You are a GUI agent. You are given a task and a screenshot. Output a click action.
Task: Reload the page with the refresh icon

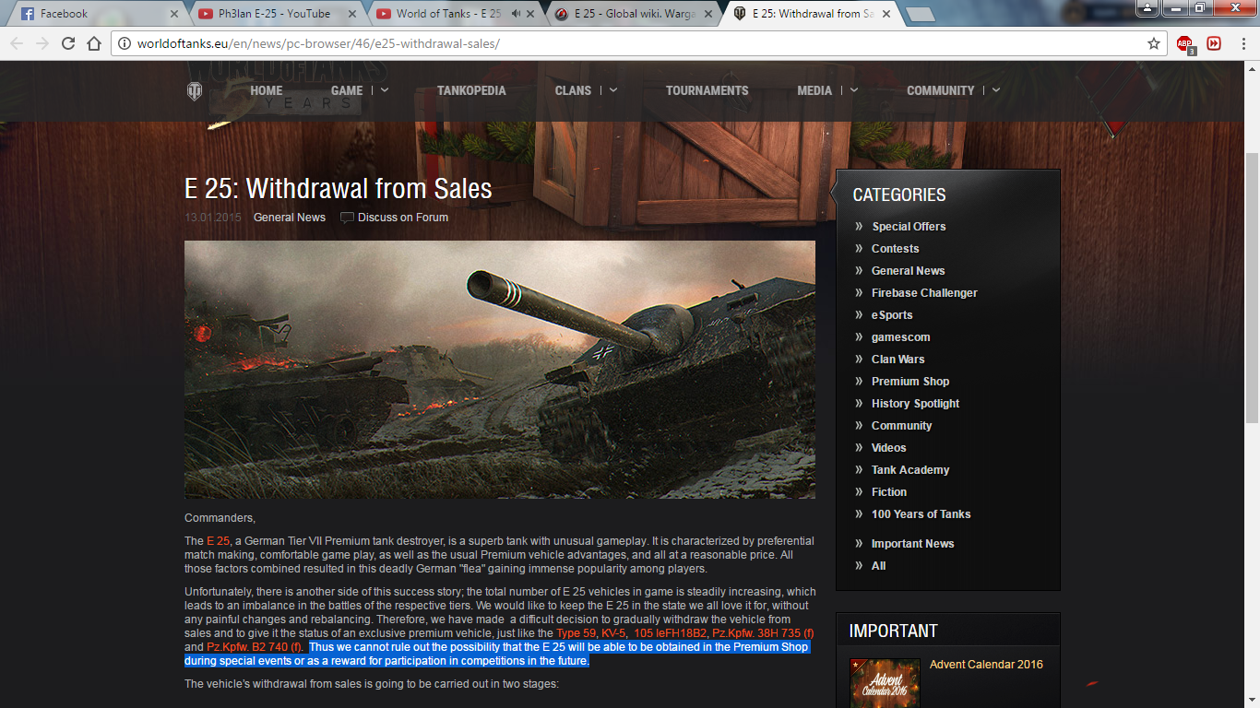point(68,43)
